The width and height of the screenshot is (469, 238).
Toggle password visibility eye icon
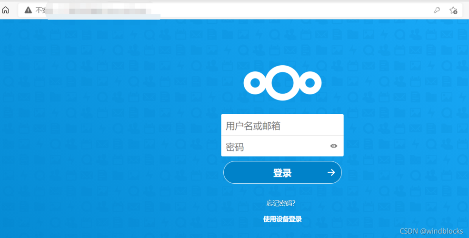(x=334, y=146)
